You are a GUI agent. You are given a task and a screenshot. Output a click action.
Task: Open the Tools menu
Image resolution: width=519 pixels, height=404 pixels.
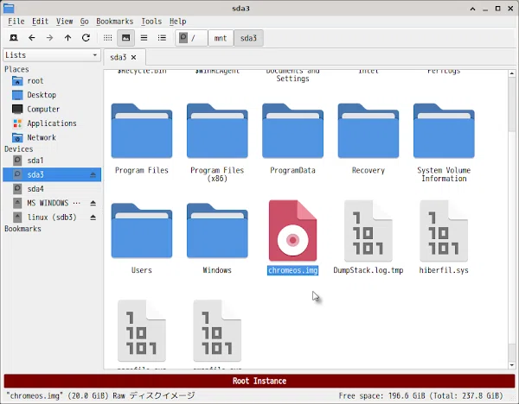point(151,22)
